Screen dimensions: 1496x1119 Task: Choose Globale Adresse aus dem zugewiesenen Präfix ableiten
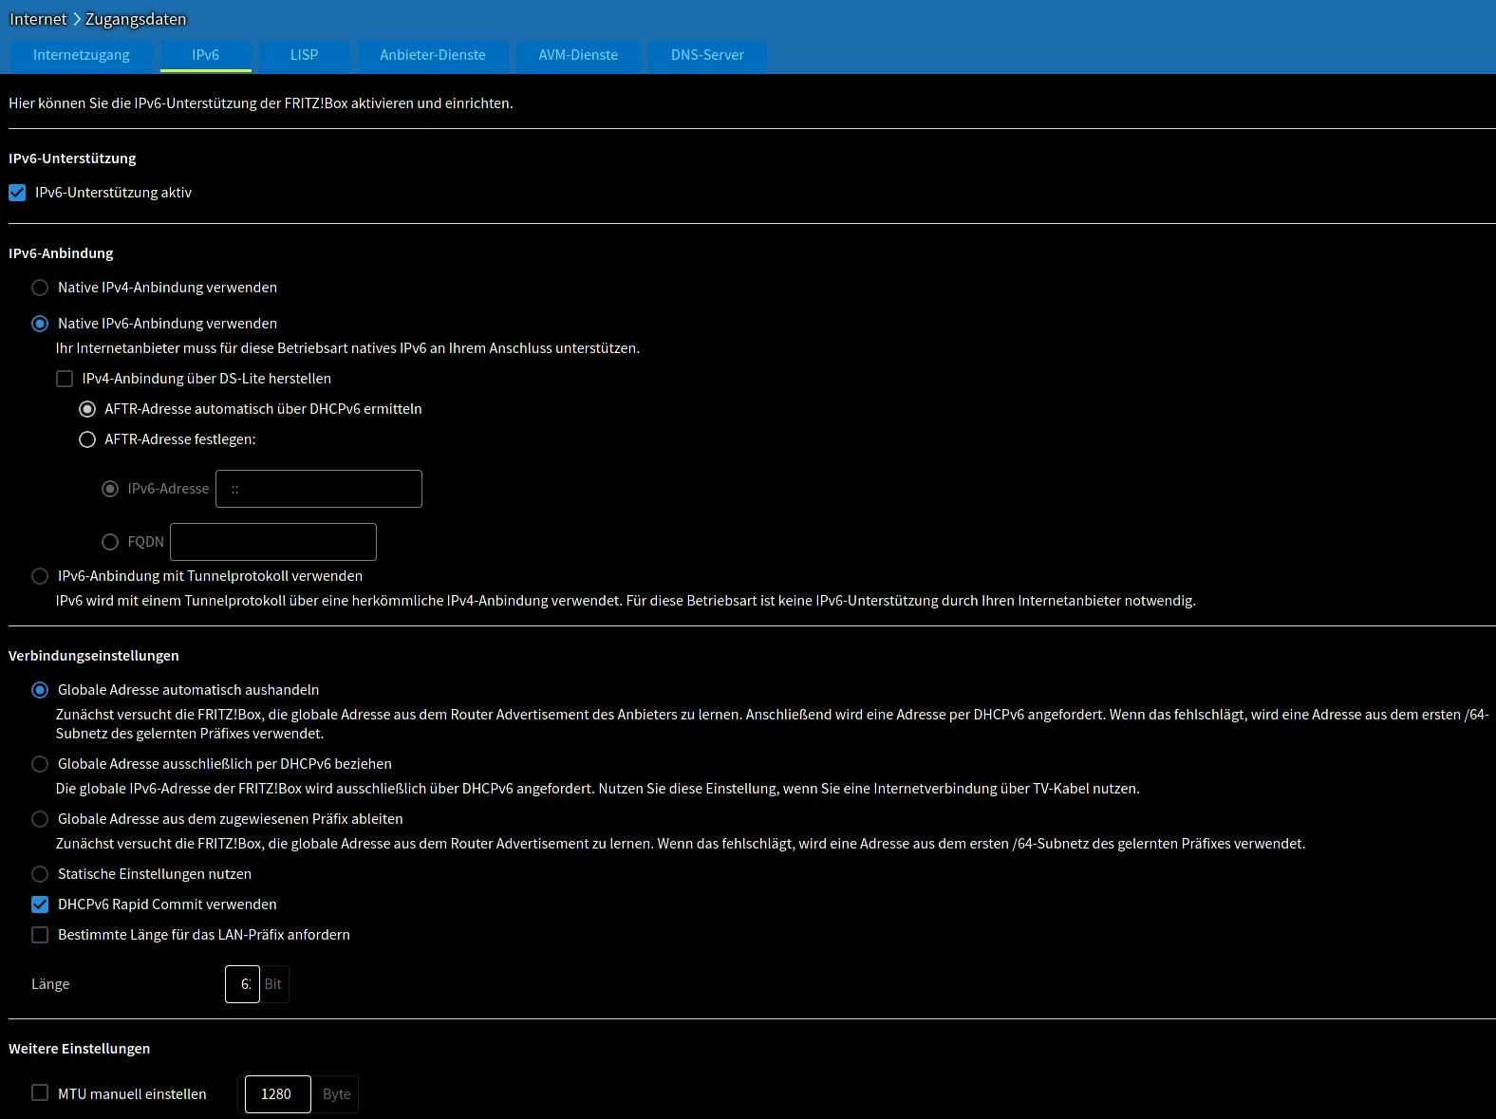(x=40, y=819)
